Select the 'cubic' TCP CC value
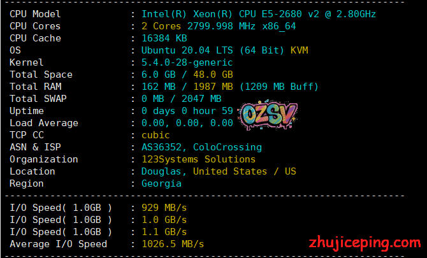Viewport: 427px width, 258px height. pyautogui.click(x=156, y=135)
